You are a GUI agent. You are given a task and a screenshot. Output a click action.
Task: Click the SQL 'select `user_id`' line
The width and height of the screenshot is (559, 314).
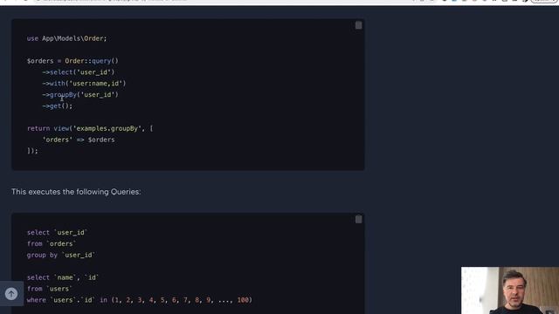(57, 233)
